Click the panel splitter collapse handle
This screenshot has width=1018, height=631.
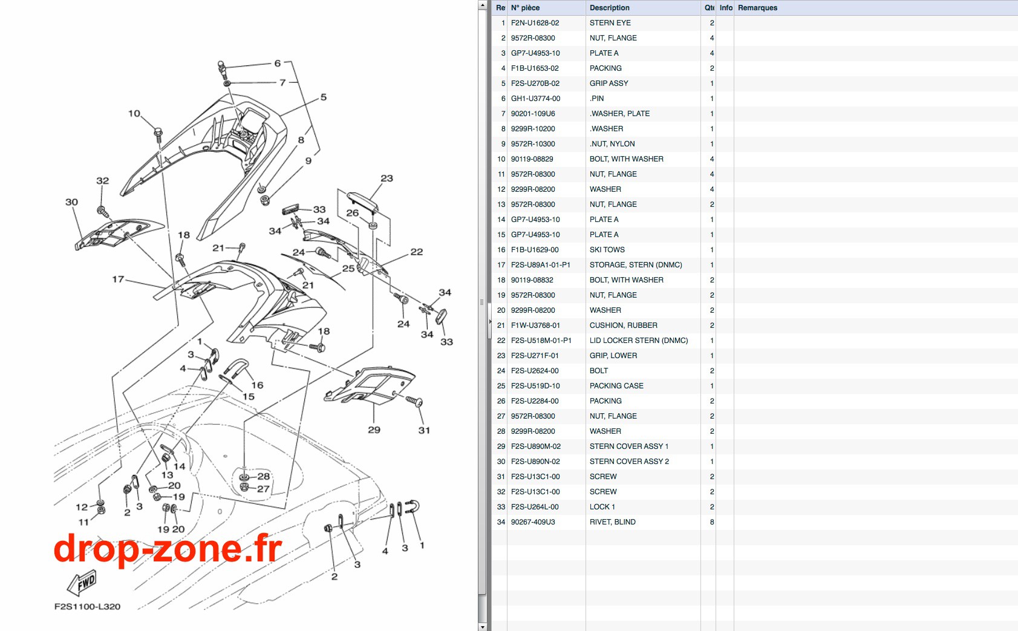pos(490,321)
